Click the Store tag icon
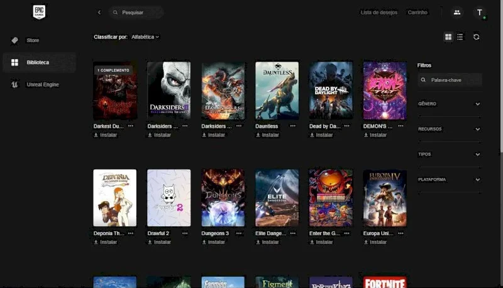Screen dimensions: 503x288 14,40
